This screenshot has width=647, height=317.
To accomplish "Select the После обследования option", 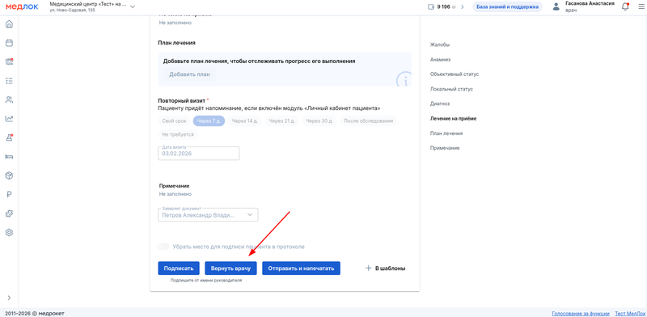I will [x=368, y=121].
